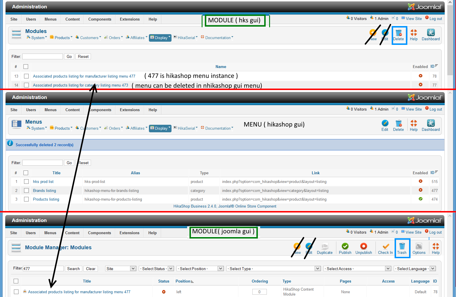Toggle enabled icon for hks prod list

420,181
